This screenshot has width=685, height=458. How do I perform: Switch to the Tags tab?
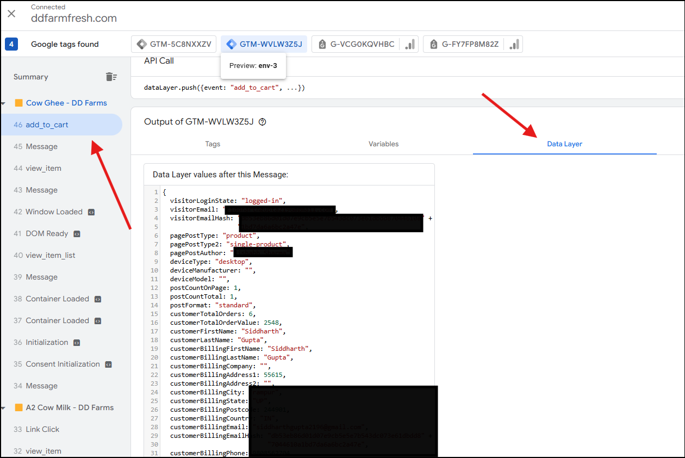click(x=213, y=144)
